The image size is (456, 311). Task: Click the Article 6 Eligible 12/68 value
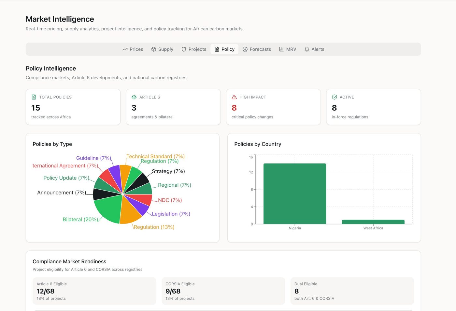[46, 291]
